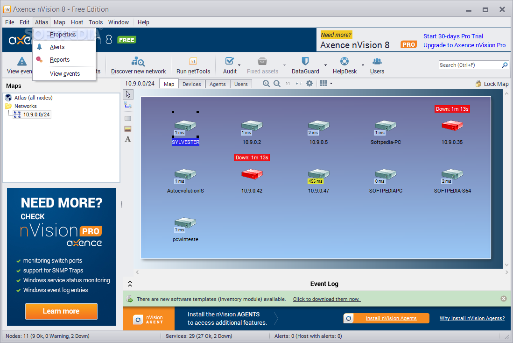Viewport: 513px width, 343px height.
Task: Switch to the Users tab
Action: 241,84
